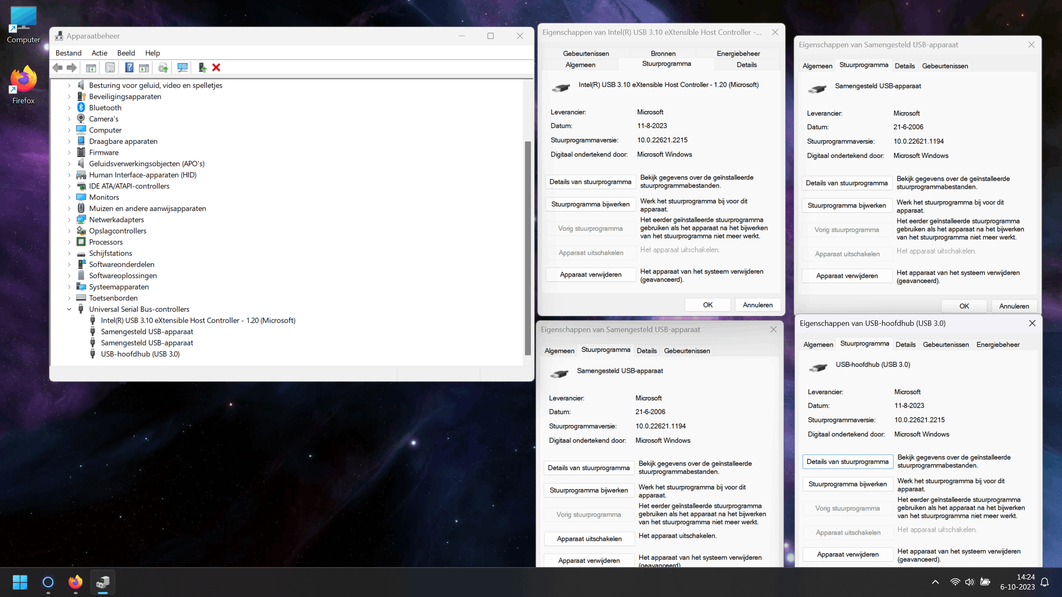Collapse Universal Serial Bus-controllers node
This screenshot has height=597, width=1062.
click(x=69, y=309)
